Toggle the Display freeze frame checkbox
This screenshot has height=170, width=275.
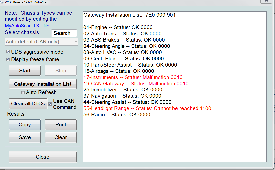click(x=8, y=59)
